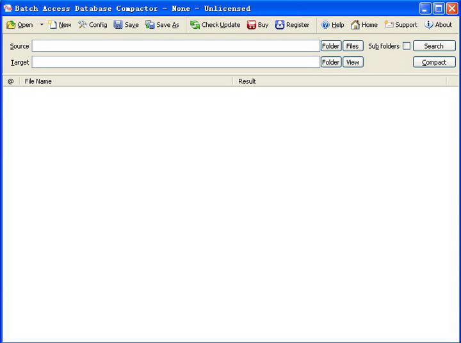Close the Batch Access Database Compactor window
This screenshot has width=461, height=343.
click(x=452, y=8)
